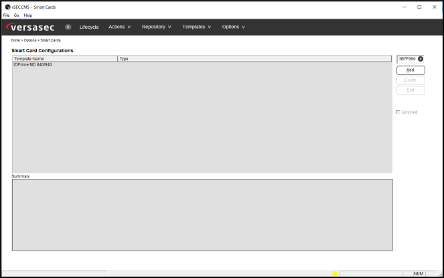The image size is (444, 278).
Task: Expand the Repository dropdown menu
Action: point(156,27)
